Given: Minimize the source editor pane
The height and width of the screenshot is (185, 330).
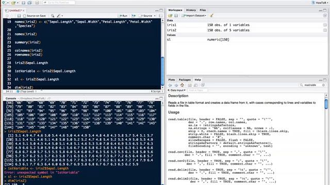Looking at the screenshot, I should pyautogui.click(x=157, y=10).
